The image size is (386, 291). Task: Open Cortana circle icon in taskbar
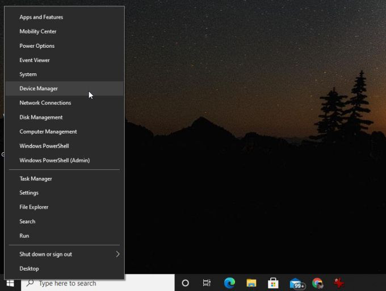[x=185, y=283]
